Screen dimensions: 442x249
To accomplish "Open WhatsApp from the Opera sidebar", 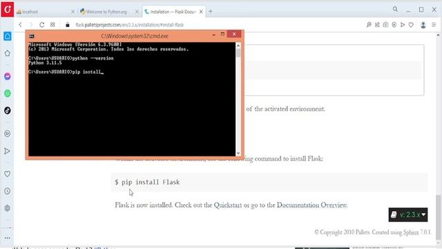I will click(x=8, y=93).
